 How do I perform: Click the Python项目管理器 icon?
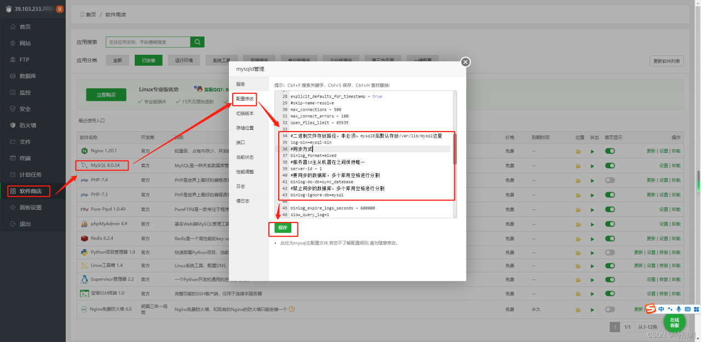tap(84, 253)
